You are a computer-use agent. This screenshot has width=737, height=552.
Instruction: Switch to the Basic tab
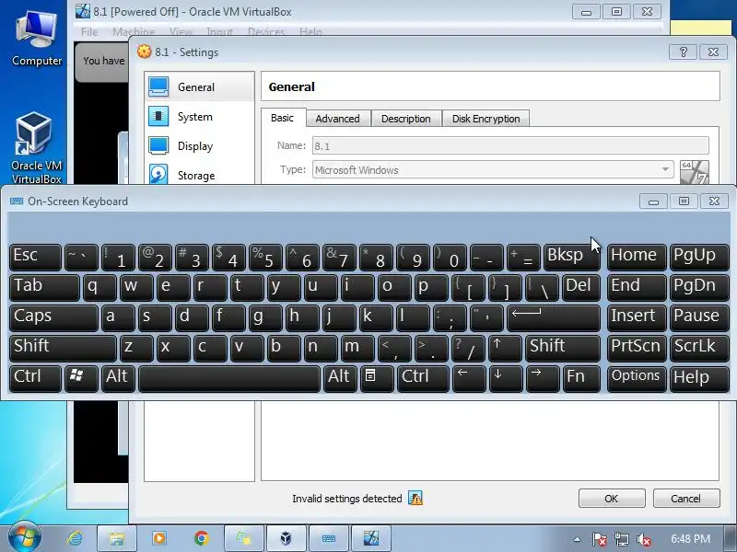coord(282,118)
